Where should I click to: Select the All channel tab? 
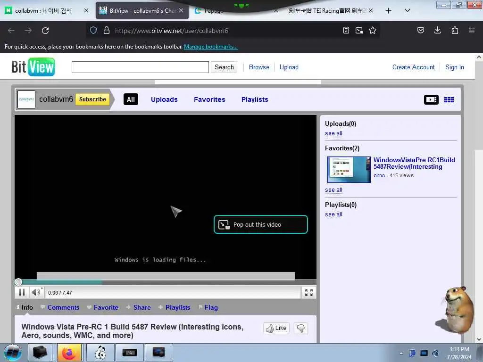point(131,99)
